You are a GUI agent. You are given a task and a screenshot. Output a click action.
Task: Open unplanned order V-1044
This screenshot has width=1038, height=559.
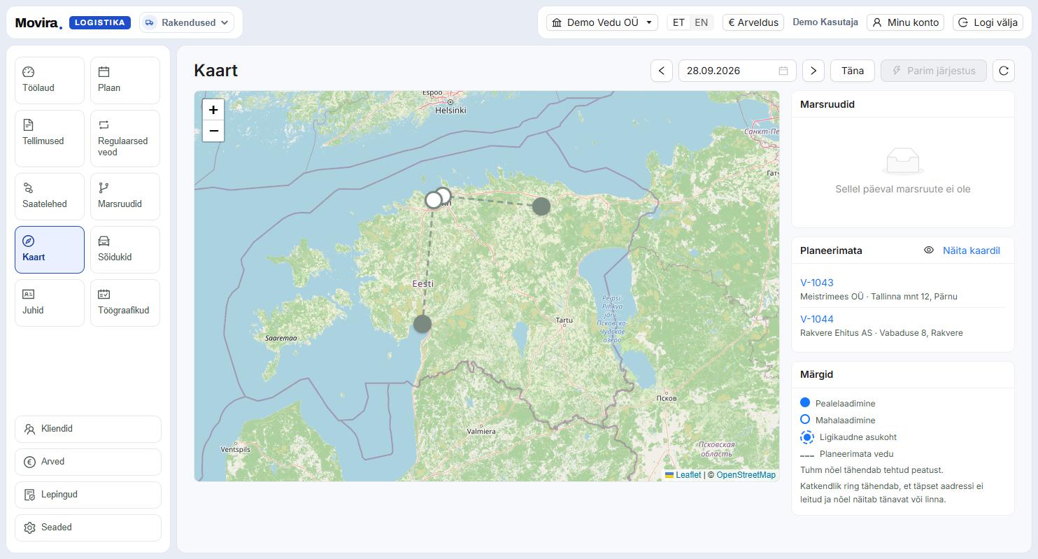click(817, 319)
